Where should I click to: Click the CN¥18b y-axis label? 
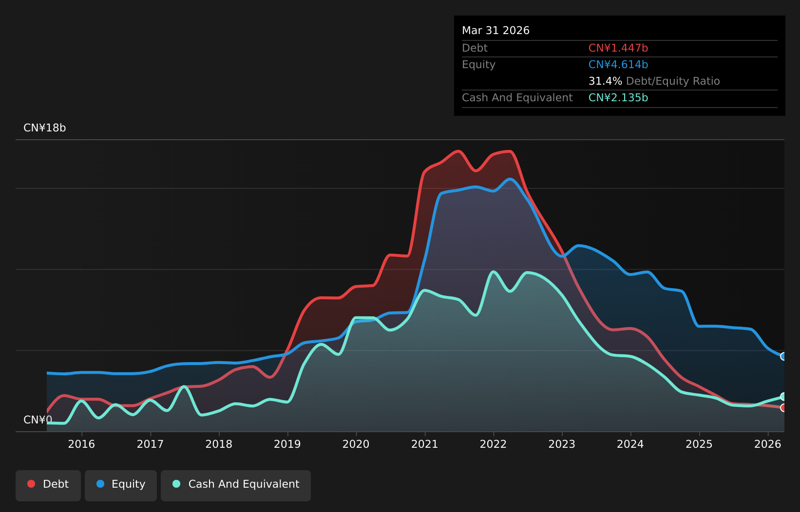click(45, 128)
